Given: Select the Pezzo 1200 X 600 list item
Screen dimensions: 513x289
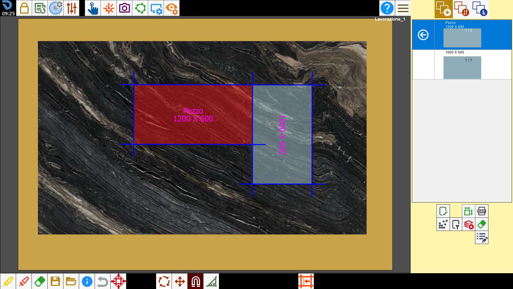Looking at the screenshot, I should tap(462, 35).
